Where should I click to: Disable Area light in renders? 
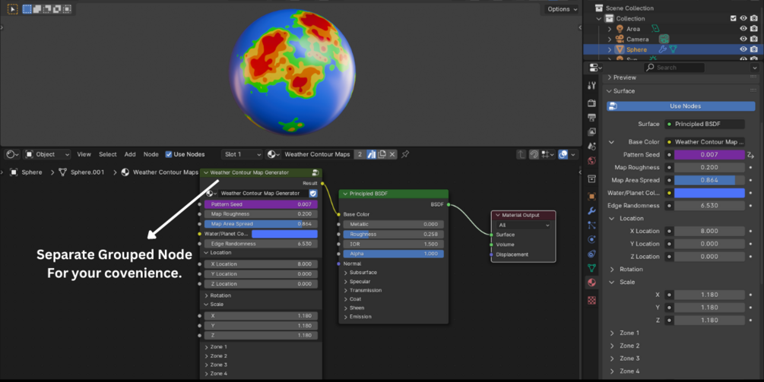[x=754, y=29]
